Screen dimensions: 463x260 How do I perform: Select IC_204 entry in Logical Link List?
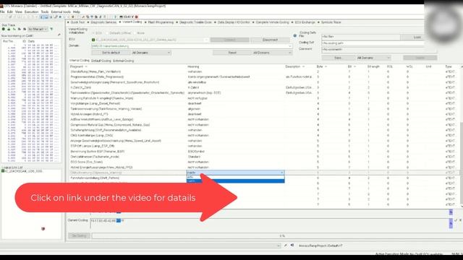point(23,171)
